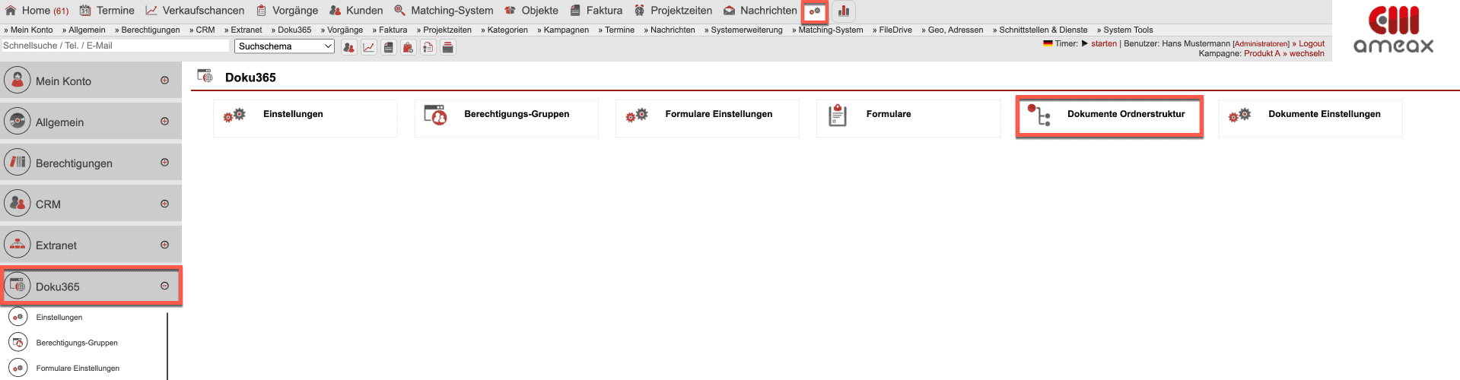The width and height of the screenshot is (1460, 380).
Task: Expand the CRM sidebar section
Action: [164, 204]
